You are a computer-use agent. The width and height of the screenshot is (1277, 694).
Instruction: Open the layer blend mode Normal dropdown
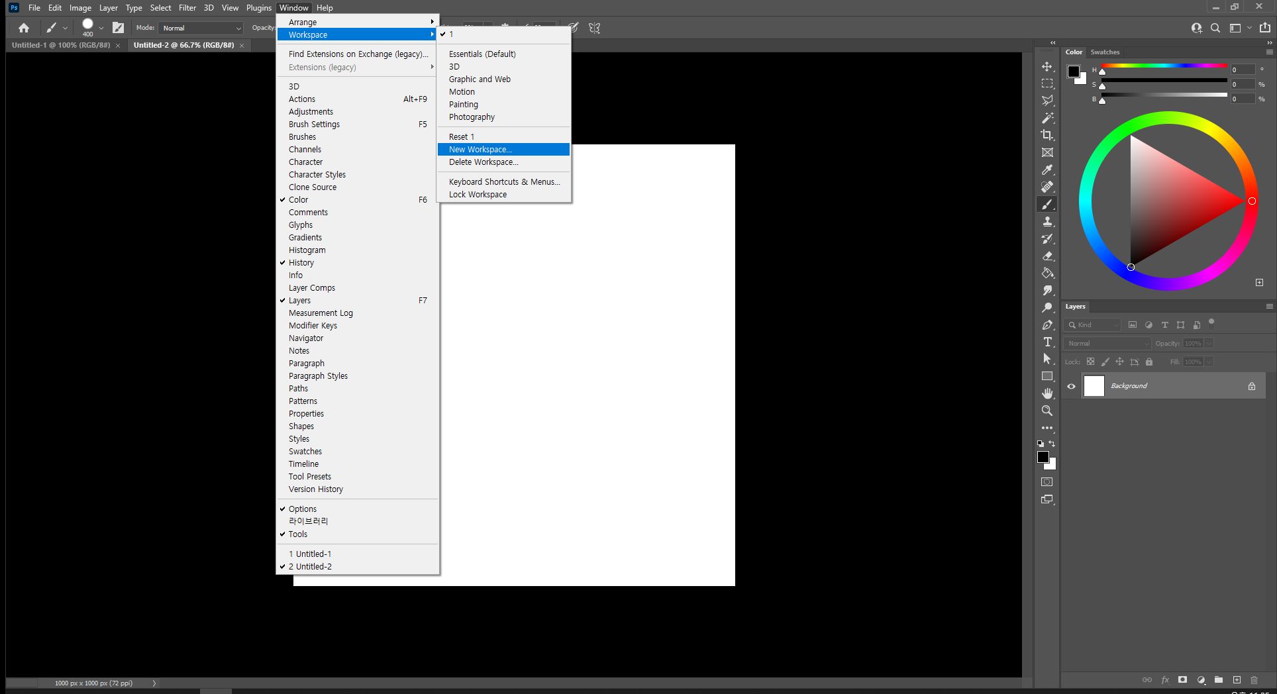pos(1108,343)
